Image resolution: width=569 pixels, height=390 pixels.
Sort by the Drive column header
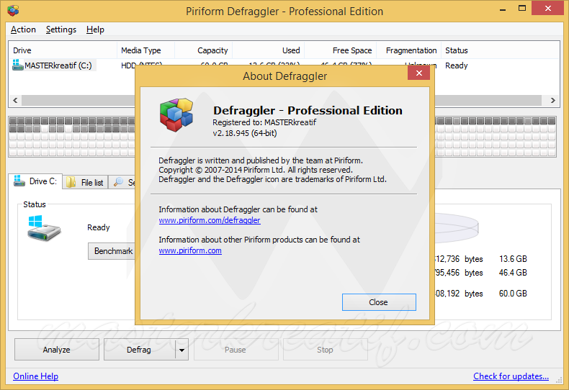point(63,50)
